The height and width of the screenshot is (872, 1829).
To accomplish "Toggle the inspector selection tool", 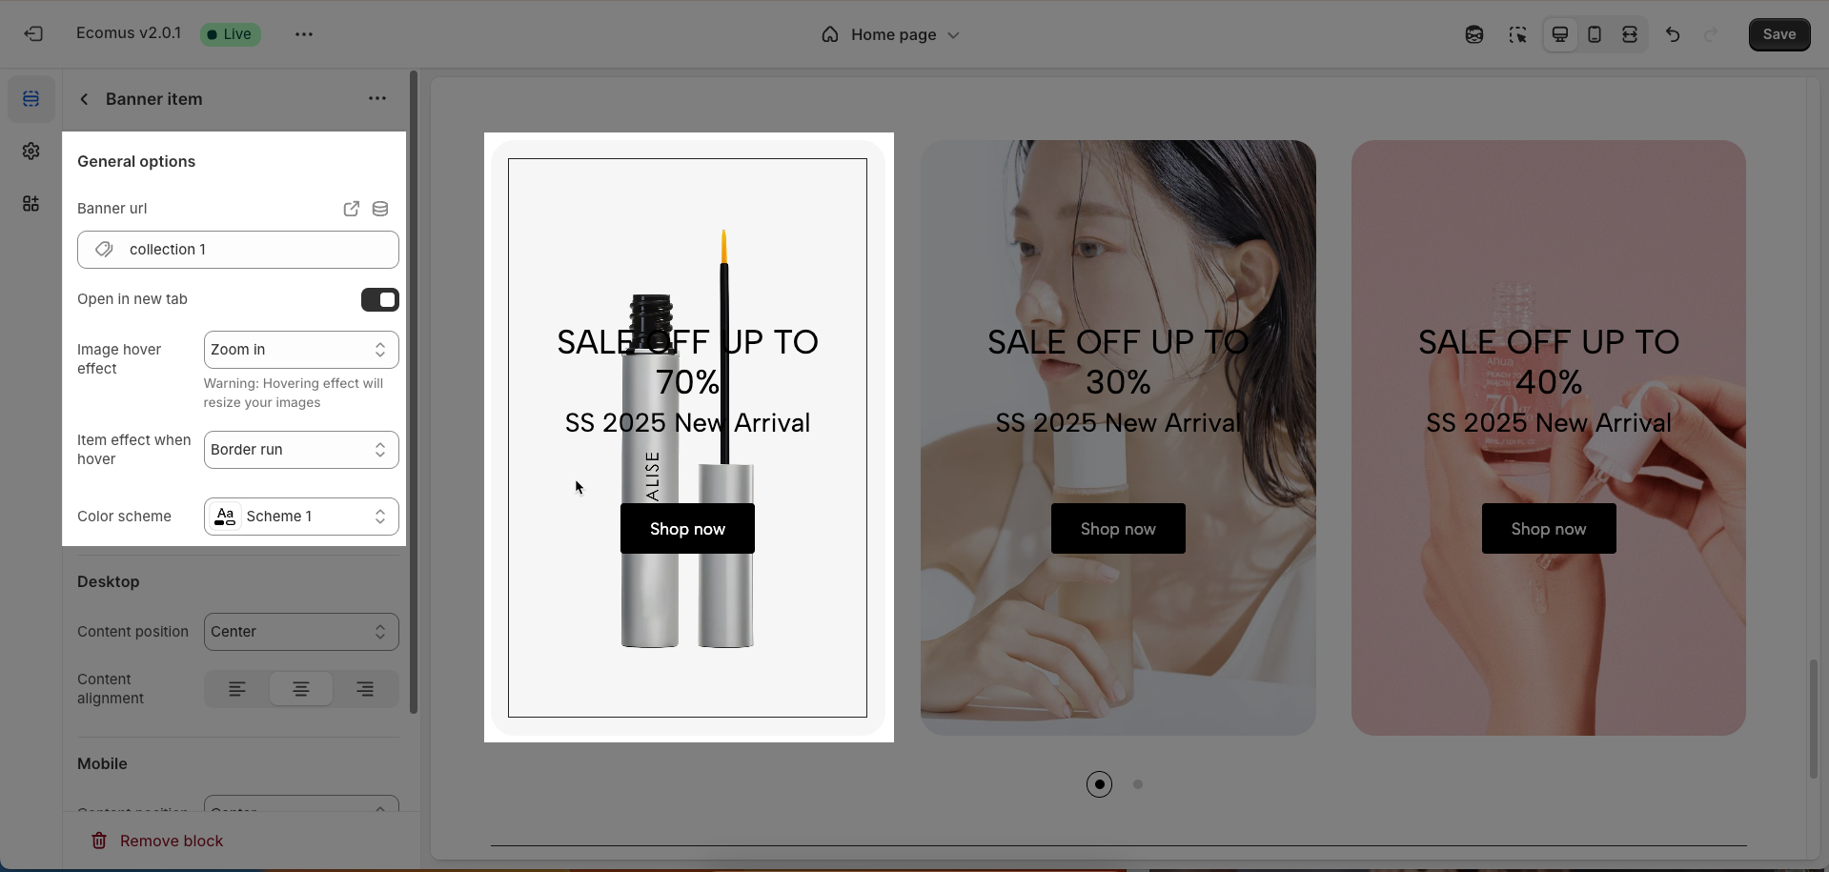I will [x=1517, y=34].
